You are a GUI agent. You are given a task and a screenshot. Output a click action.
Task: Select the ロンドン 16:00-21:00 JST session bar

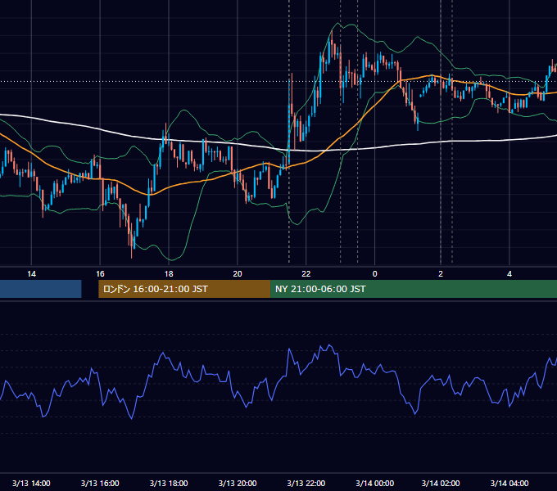click(x=184, y=289)
